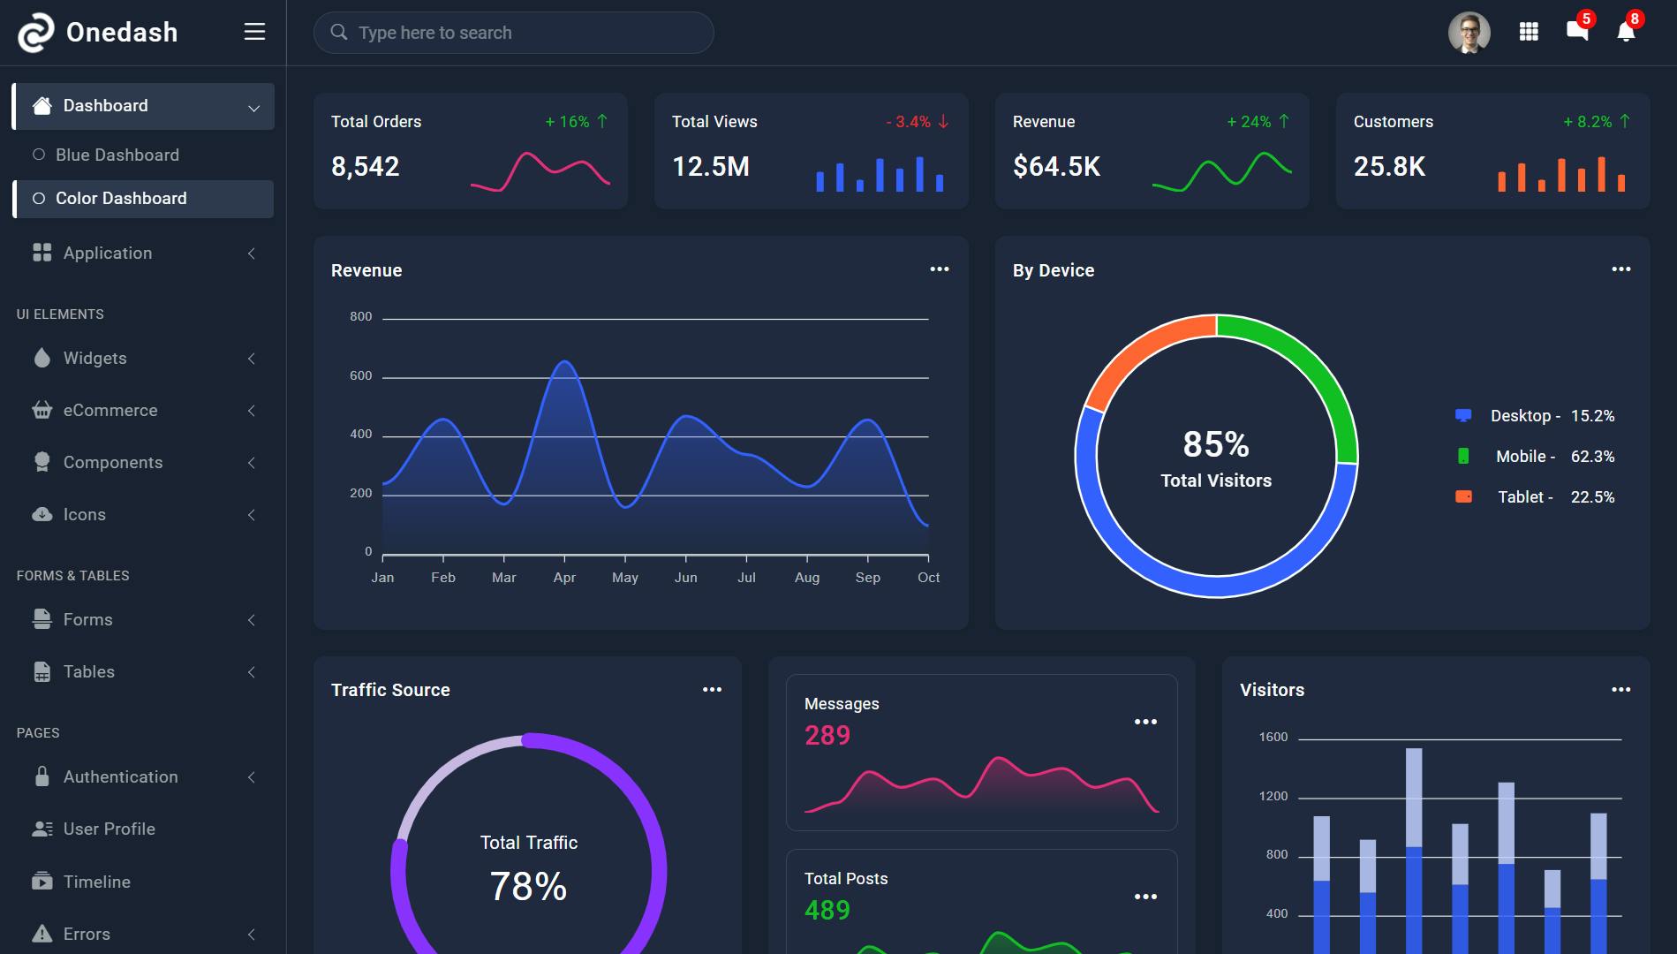Screen dimensions: 1677x954
Task: Open the Forms menu item
Action: tap(143, 619)
